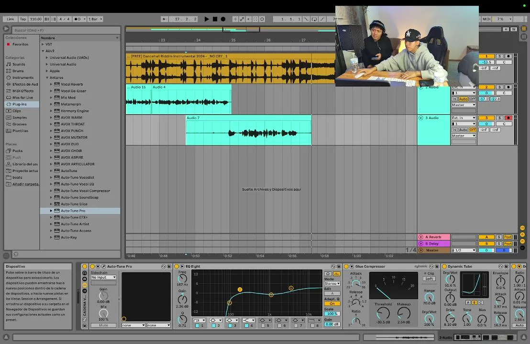Toggle the Automation Arm icon
Viewport: 530px width, 344px height.
tap(242, 19)
